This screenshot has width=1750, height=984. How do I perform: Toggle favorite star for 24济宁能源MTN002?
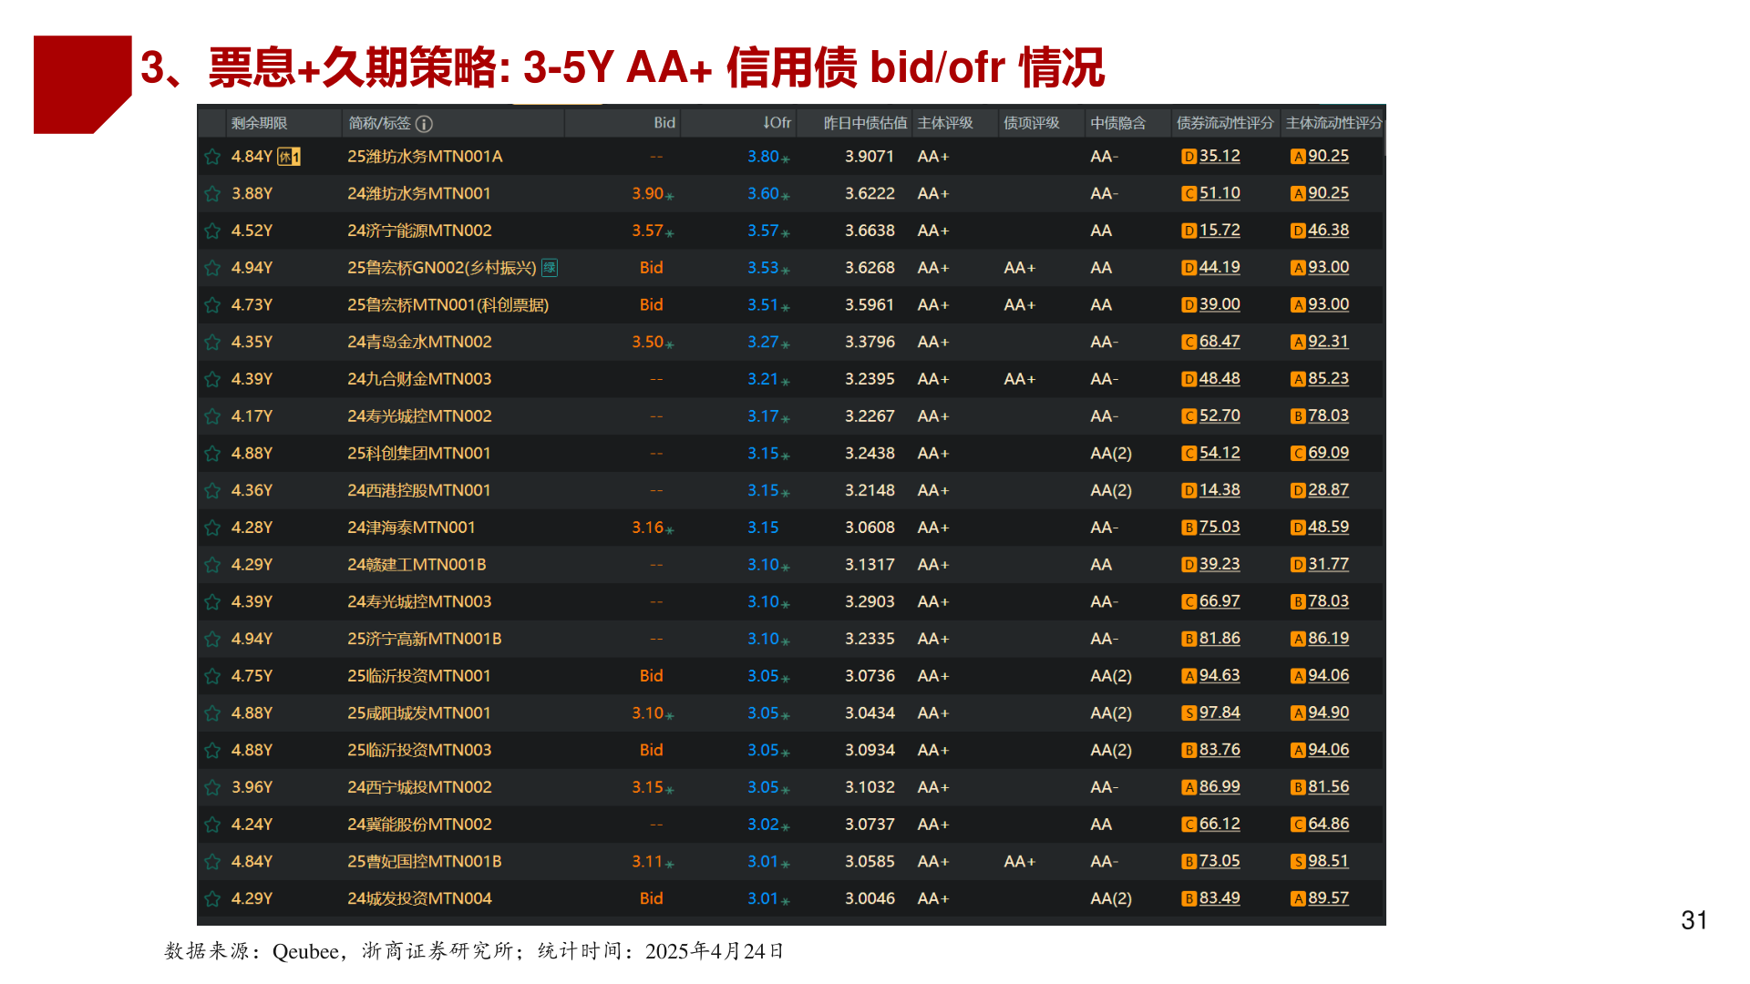pyautogui.click(x=212, y=231)
